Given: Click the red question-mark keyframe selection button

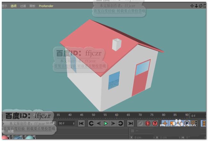Looking at the screenshot, I should click(155, 123).
